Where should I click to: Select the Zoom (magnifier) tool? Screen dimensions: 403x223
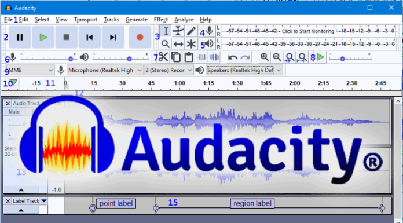(166, 44)
